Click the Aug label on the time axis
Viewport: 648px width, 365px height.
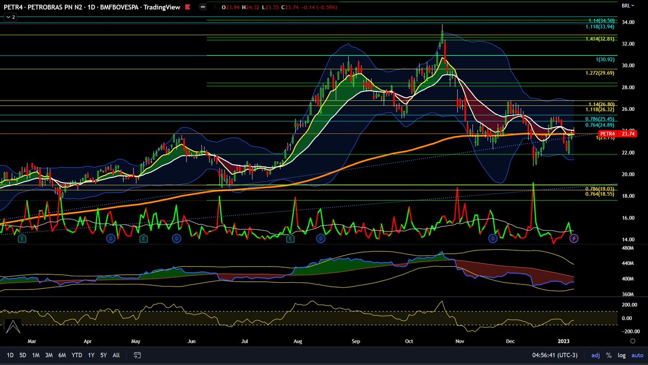click(x=298, y=341)
